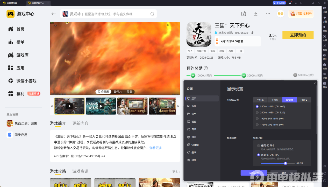Click the 登录 login button
The image size is (328, 187).
coord(281,14)
